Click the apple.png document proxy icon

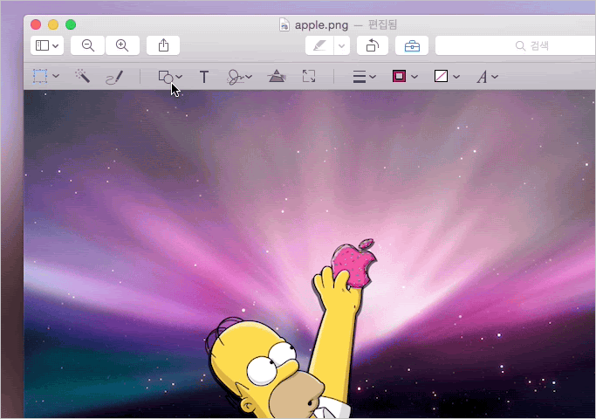point(284,24)
